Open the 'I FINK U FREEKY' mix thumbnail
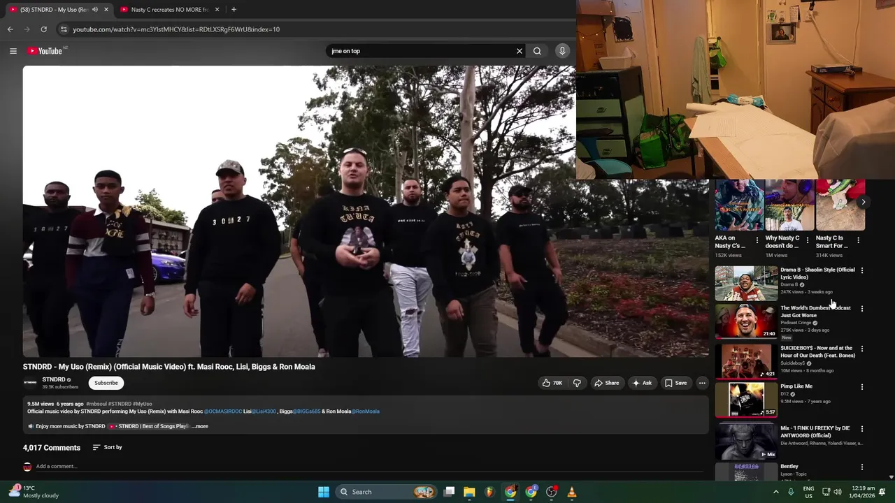Viewport: 895px width, 503px height. point(746,442)
